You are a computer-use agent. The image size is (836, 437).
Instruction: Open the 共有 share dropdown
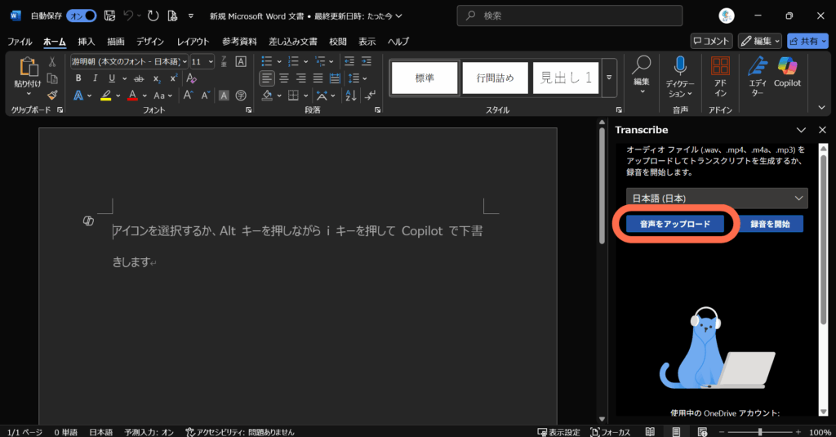[x=807, y=41]
